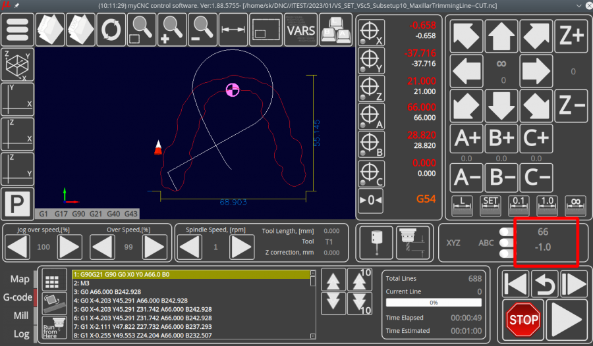Click the zoom in magnifier icon
The width and height of the screenshot is (593, 346).
pos(173,29)
